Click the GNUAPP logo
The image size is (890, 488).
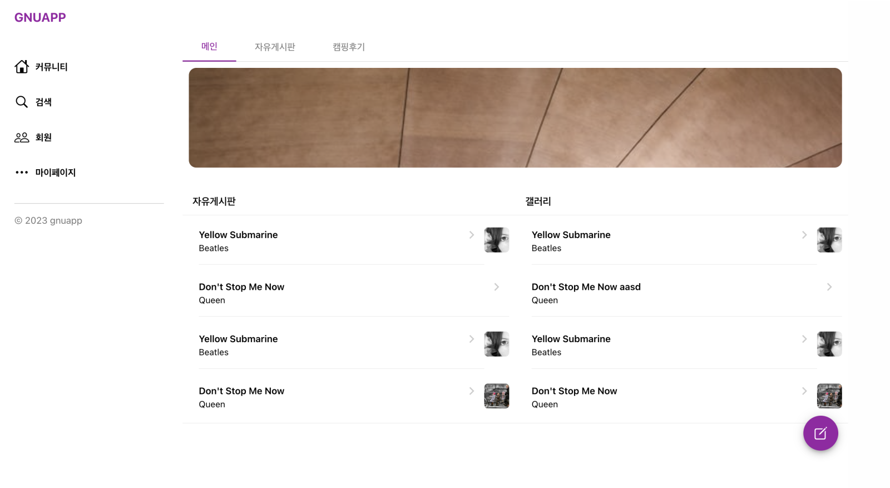tap(39, 17)
